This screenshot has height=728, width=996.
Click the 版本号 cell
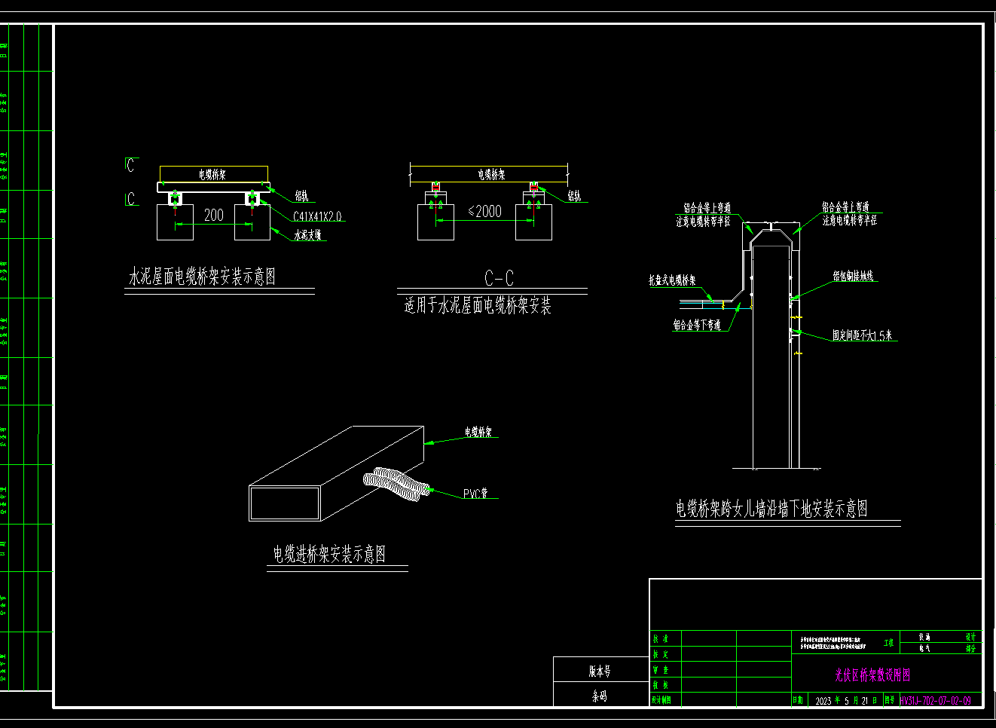point(600,670)
